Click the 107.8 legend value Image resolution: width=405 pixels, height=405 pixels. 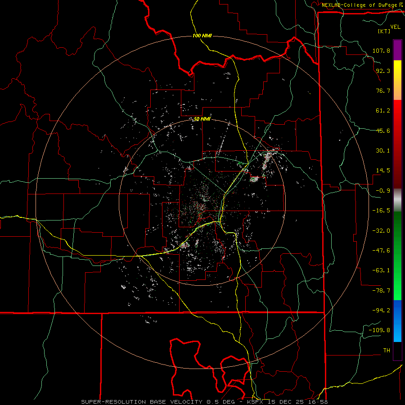(381, 50)
